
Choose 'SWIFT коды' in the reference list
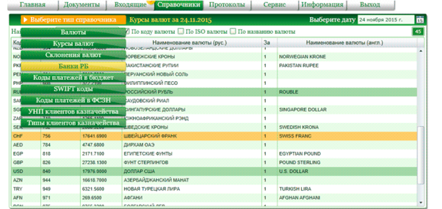tap(73, 89)
